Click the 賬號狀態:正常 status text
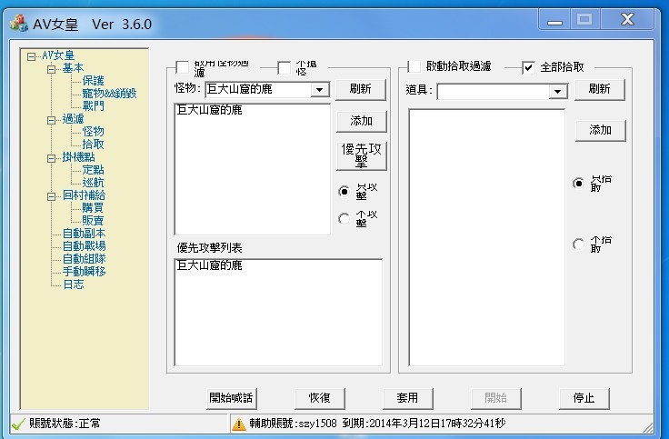This screenshot has width=669, height=439. tap(65, 424)
